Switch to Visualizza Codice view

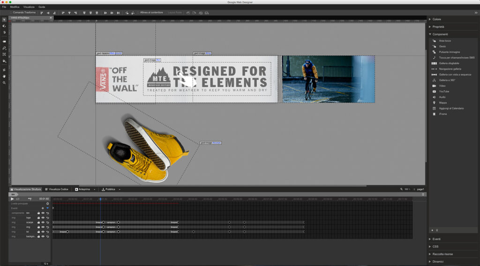click(x=57, y=190)
